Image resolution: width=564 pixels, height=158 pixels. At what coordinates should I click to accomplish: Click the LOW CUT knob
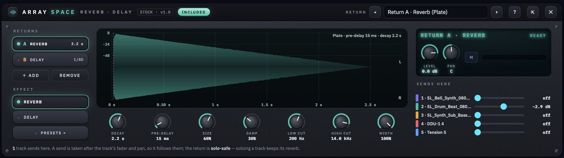tap(296, 122)
